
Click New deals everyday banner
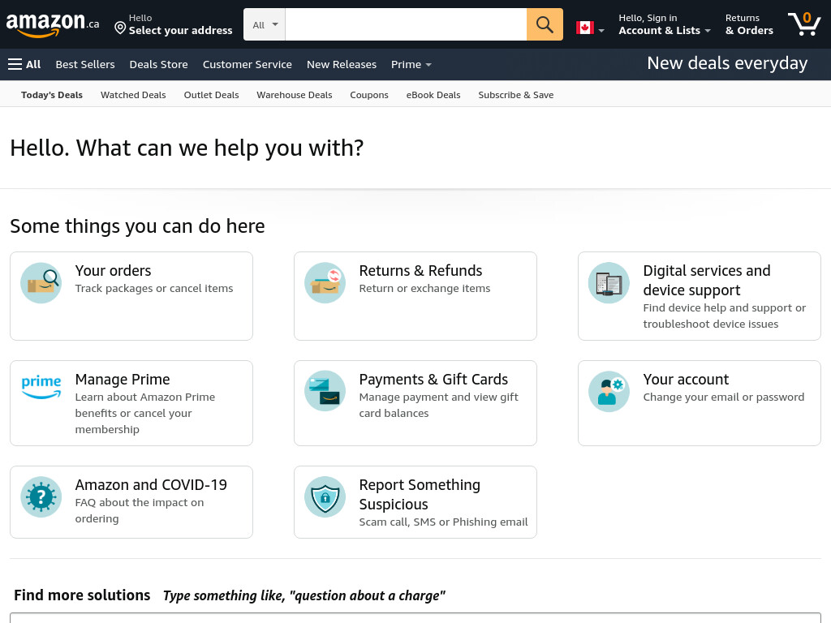click(727, 63)
